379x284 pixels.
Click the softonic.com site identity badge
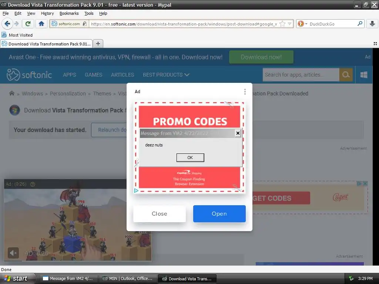(69, 24)
